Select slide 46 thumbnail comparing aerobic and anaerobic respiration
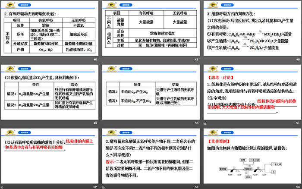 [50, 28]
